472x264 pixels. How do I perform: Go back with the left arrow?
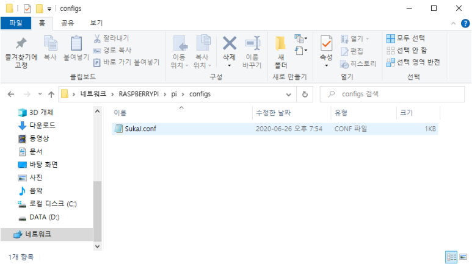[11, 95]
